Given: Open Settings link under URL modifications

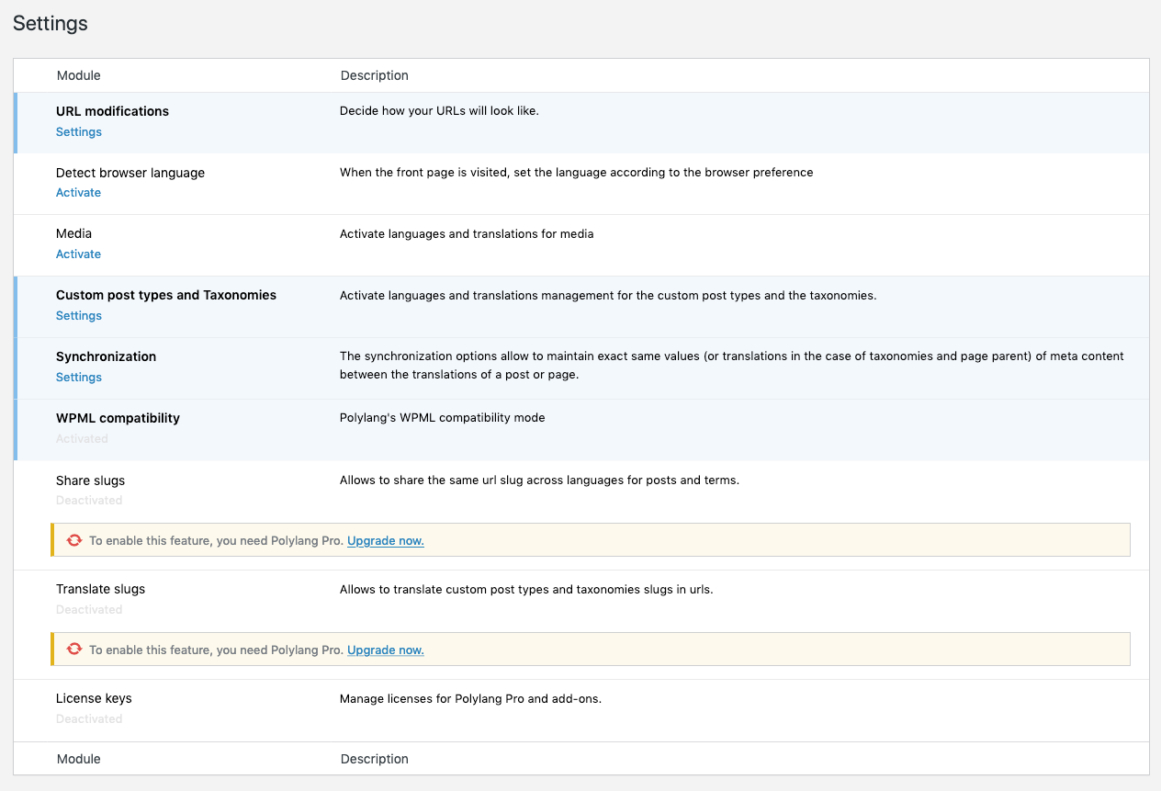Looking at the screenshot, I should pyautogui.click(x=79, y=132).
